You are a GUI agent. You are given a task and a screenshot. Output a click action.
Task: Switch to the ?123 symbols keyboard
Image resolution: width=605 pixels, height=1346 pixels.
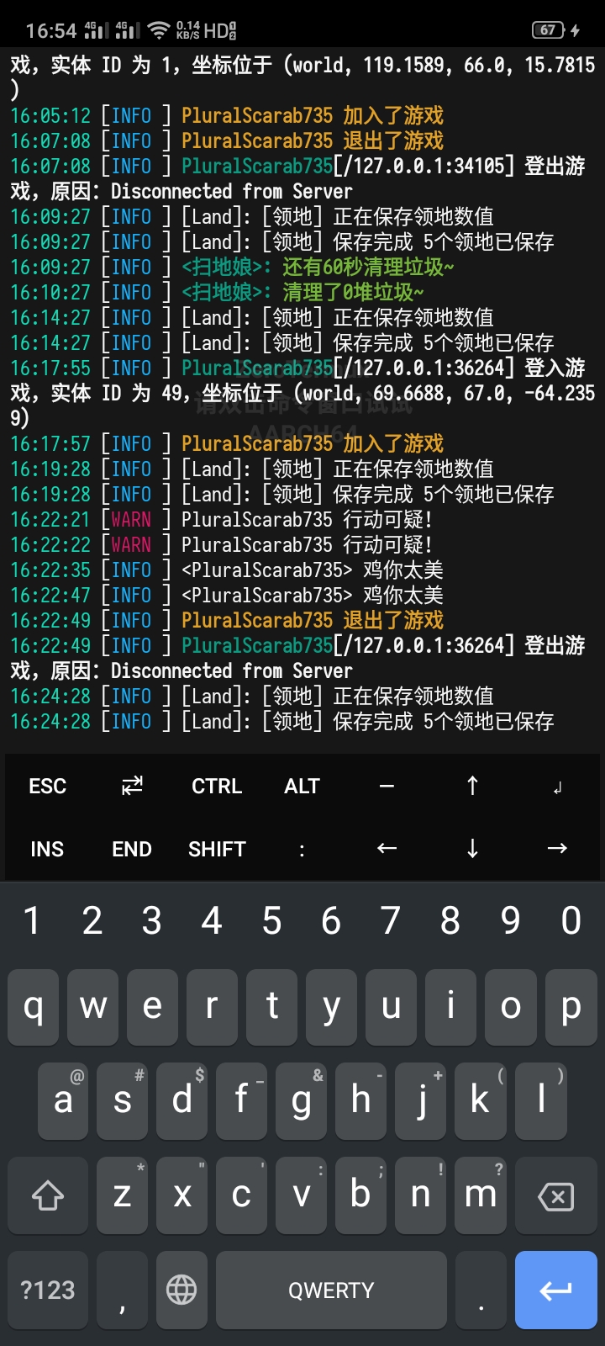click(x=48, y=1290)
